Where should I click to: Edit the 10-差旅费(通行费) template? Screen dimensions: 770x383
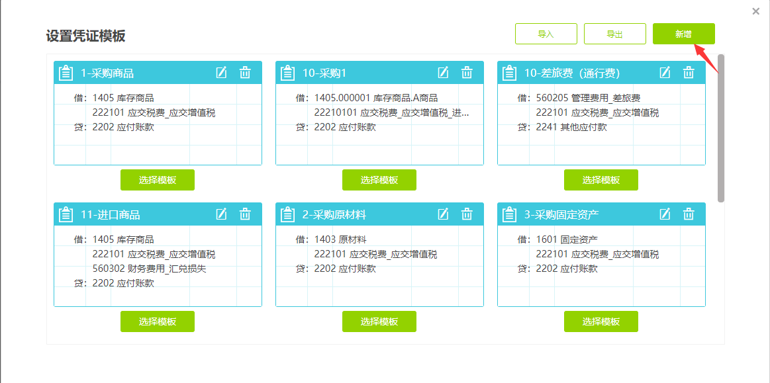point(665,73)
